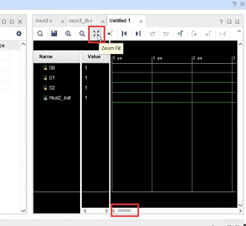Click waveform vertical scroll up arrow
Screen dimensions: 246x226
(x=240, y=44)
